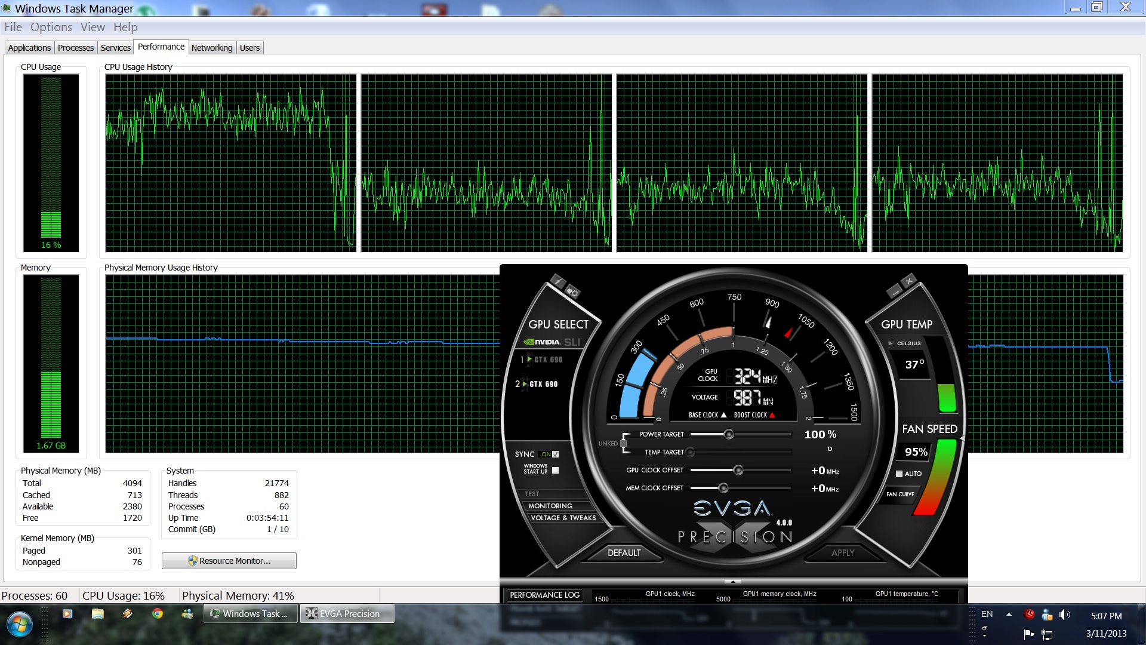1146x645 pixels.
Task: Click the GPU Clock Offset slider knob
Action: [738, 471]
